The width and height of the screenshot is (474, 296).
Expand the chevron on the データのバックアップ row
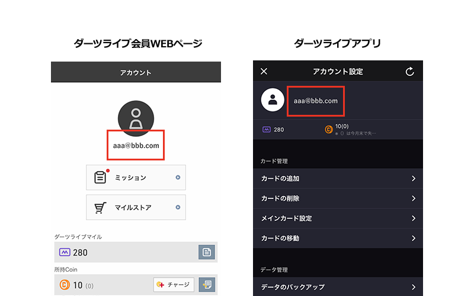414,287
